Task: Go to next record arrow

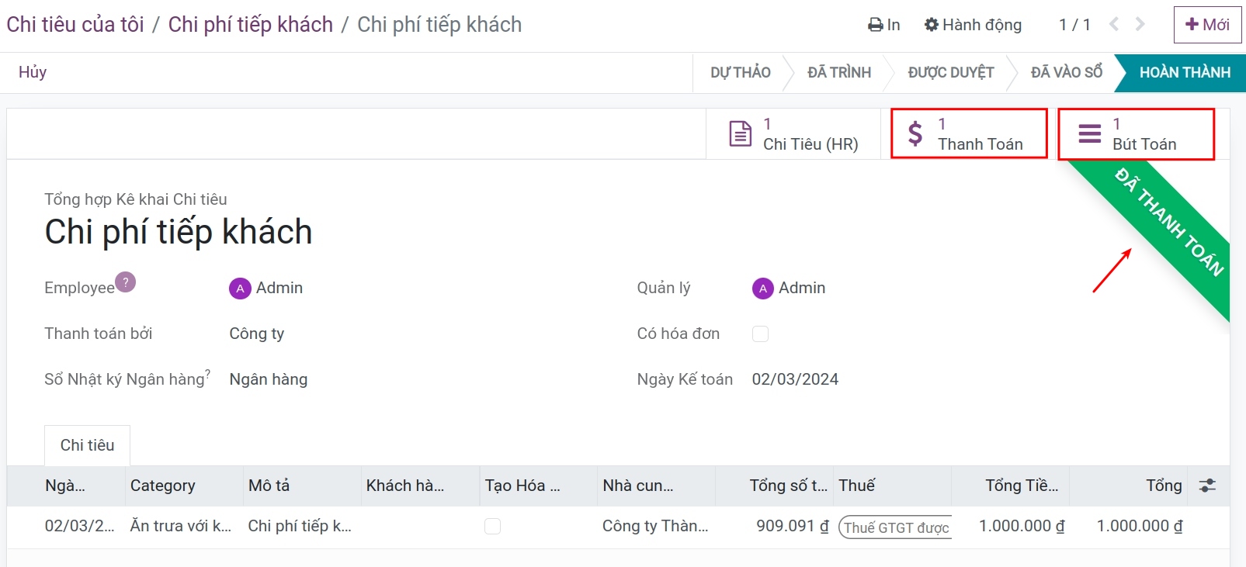Action: pyautogui.click(x=1140, y=24)
